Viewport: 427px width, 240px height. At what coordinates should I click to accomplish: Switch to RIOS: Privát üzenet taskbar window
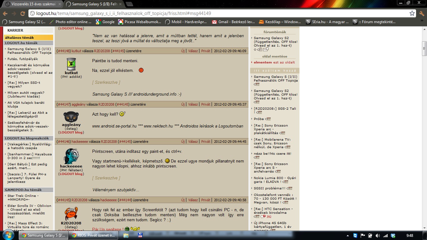pyautogui.click(x=94, y=235)
